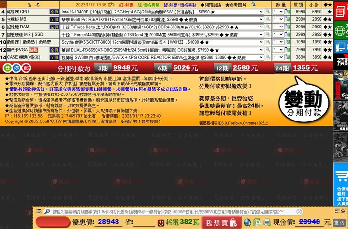
Task: Print the estimate via printer icon
Action: tap(267, 222)
